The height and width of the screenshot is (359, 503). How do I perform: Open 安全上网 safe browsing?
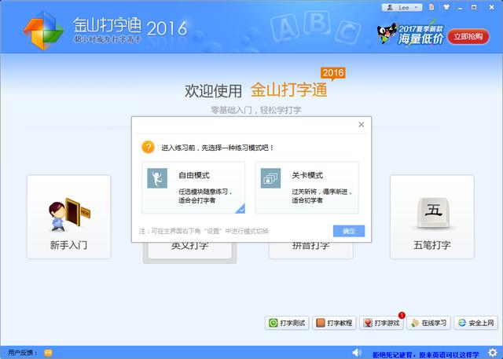point(475,323)
